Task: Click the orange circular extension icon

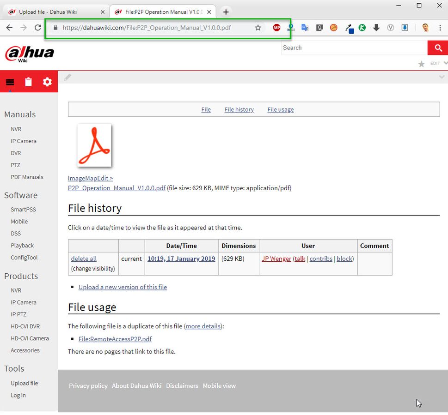Action: (333, 28)
